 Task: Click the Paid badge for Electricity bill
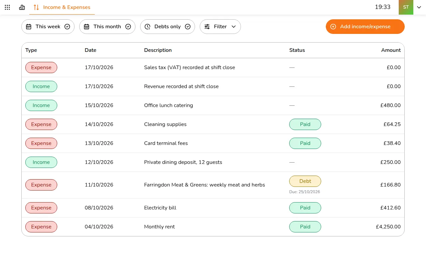click(x=305, y=208)
